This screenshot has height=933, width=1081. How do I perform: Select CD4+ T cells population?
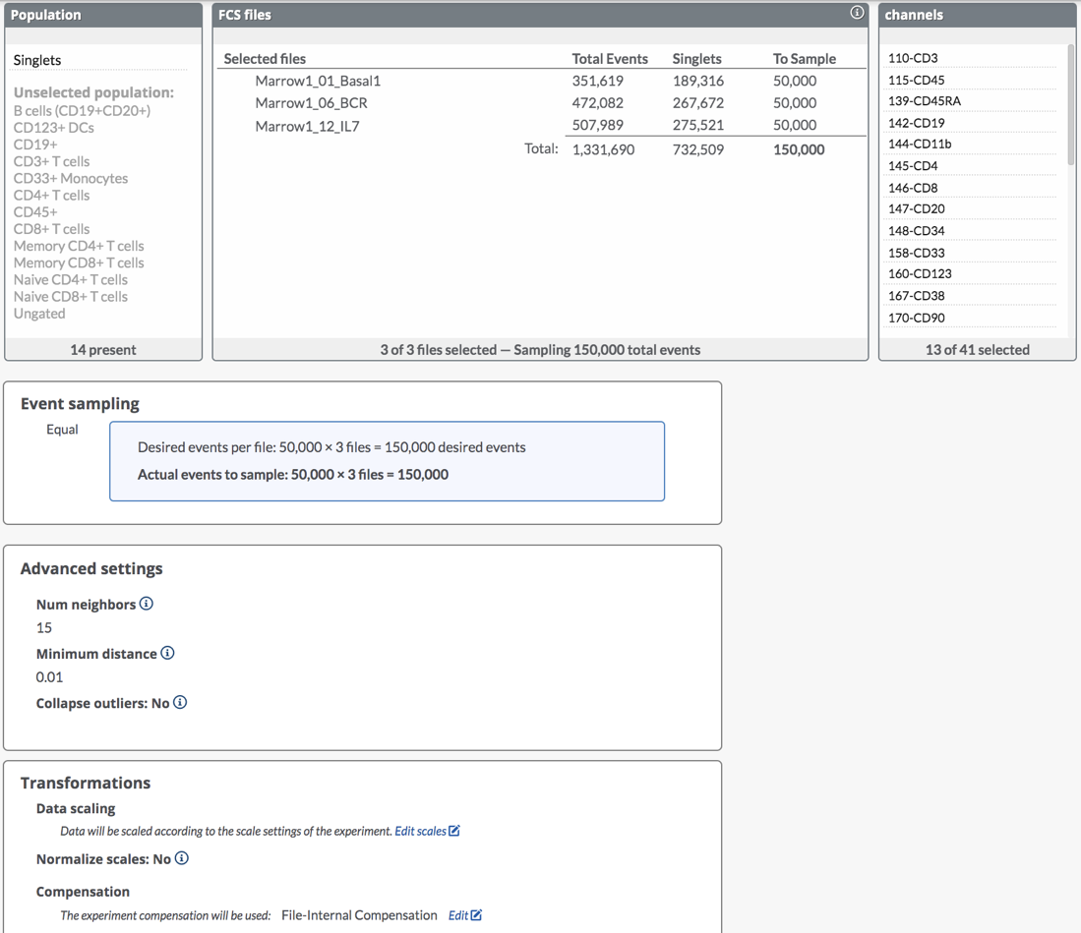click(x=52, y=195)
